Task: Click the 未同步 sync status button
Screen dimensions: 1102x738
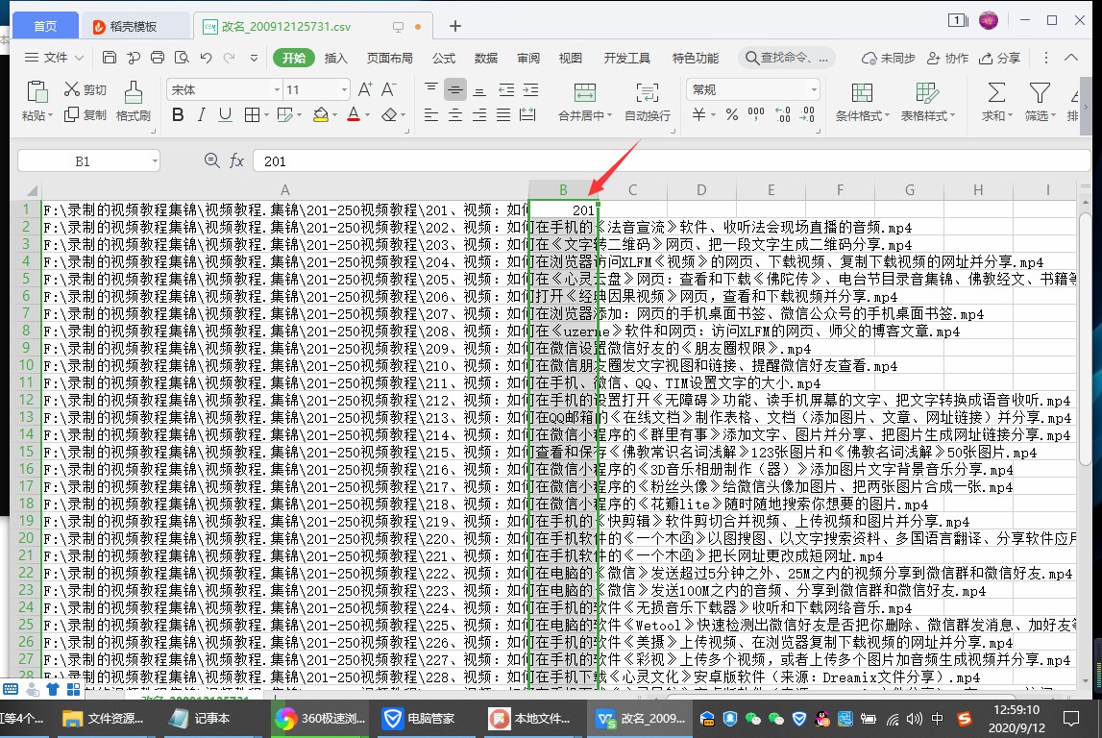Action: point(889,58)
